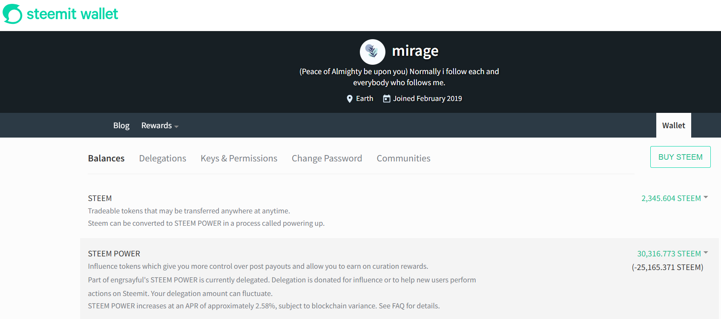This screenshot has height=319, width=721.
Task: Click the BUY STEEM button
Action: coord(681,157)
